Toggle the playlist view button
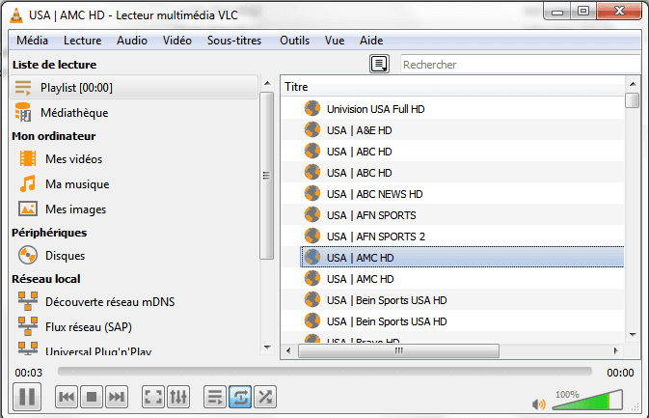 [215, 397]
